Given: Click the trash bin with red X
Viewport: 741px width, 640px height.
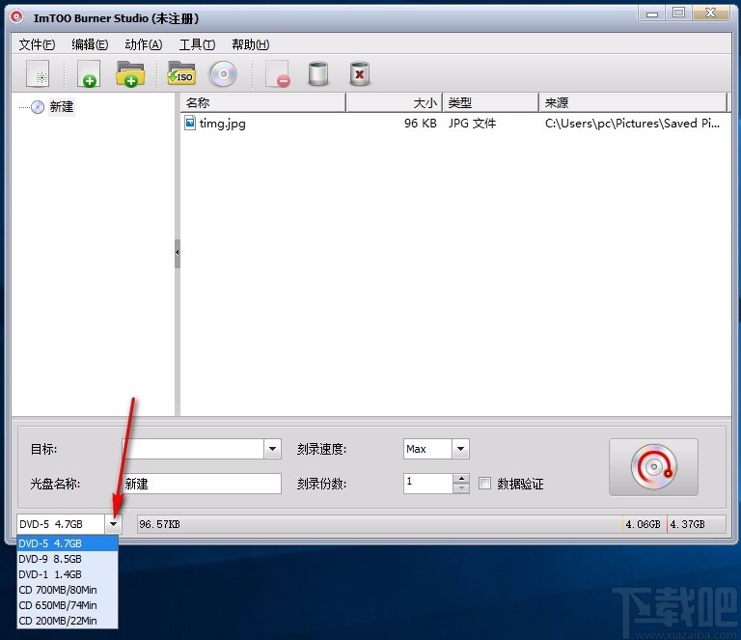Looking at the screenshot, I should point(360,73).
